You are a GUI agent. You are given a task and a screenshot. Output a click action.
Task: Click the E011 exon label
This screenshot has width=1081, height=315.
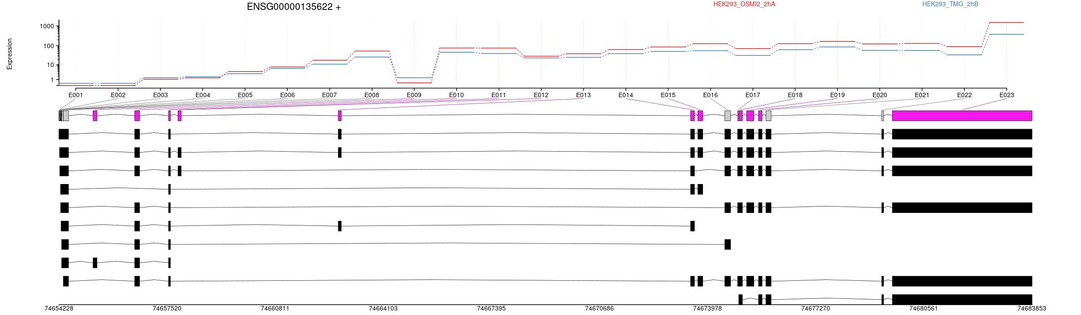coord(499,95)
